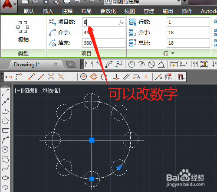The width and height of the screenshot is (217, 192).
Task: Open Object Snap Settings magnet icon
Action: tap(181, 77)
